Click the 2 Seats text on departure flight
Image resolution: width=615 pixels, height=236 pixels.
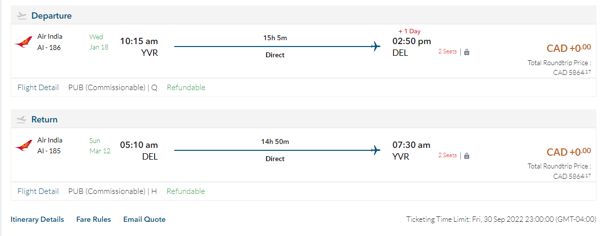click(x=447, y=51)
